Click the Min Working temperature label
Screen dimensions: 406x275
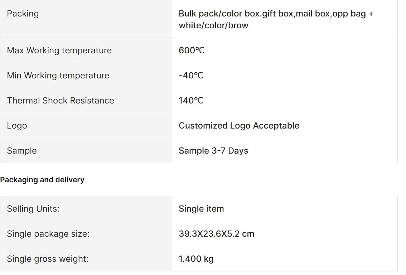click(x=58, y=75)
